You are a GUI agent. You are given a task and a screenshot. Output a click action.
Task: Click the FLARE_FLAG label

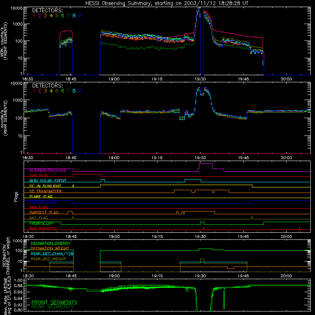click(41, 196)
